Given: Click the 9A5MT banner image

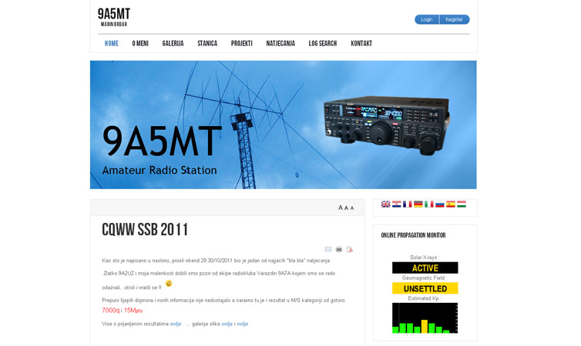Looking at the screenshot, I should click(x=283, y=125).
